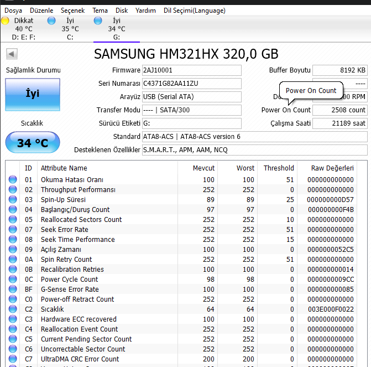
Task: Open the Disk menu
Action: tap(122, 11)
